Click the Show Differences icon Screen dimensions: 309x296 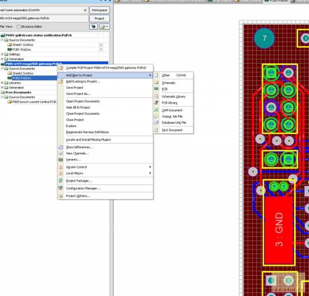pyautogui.click(x=61, y=147)
